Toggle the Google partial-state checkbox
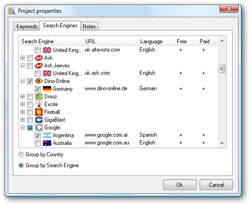Viewport: 250px width, 205px height. (x=30, y=128)
